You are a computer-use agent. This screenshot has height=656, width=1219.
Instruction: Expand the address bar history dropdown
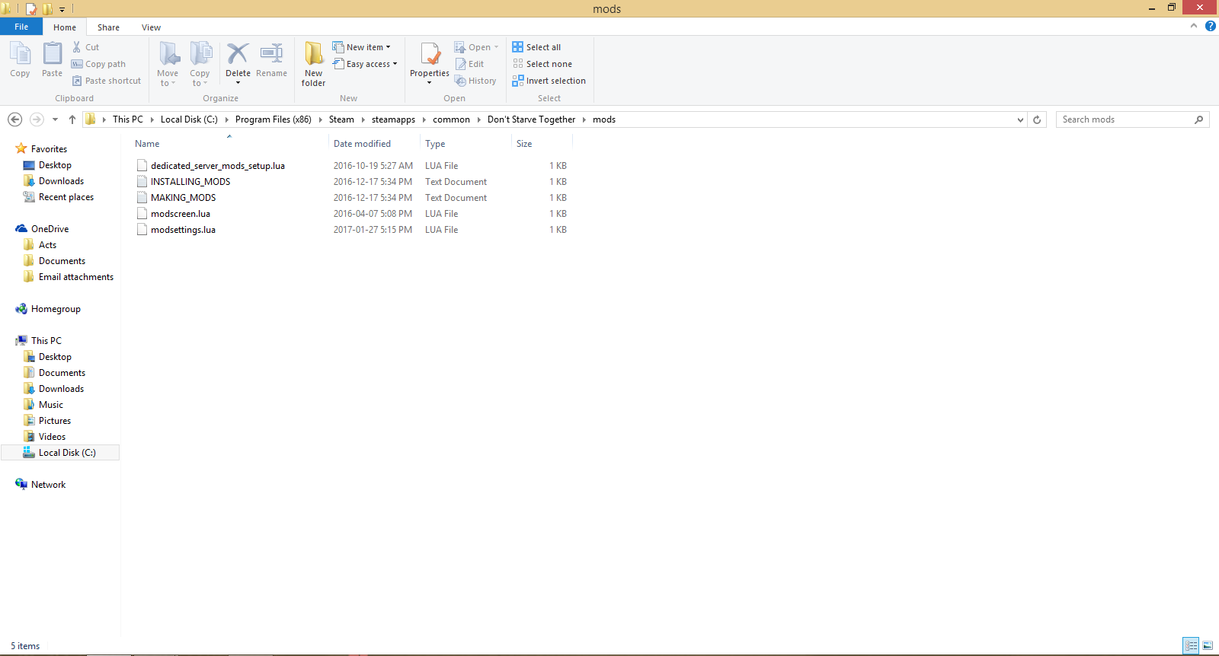tap(1020, 119)
